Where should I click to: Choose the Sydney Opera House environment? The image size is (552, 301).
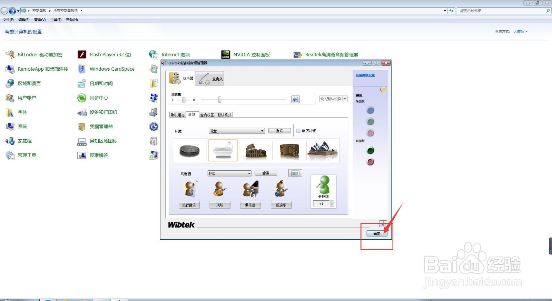tap(323, 151)
